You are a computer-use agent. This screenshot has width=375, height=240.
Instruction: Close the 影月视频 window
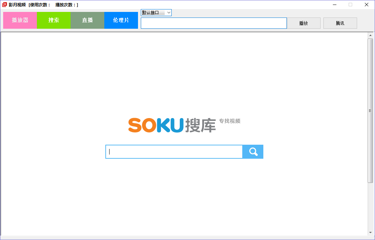pyautogui.click(x=366, y=5)
